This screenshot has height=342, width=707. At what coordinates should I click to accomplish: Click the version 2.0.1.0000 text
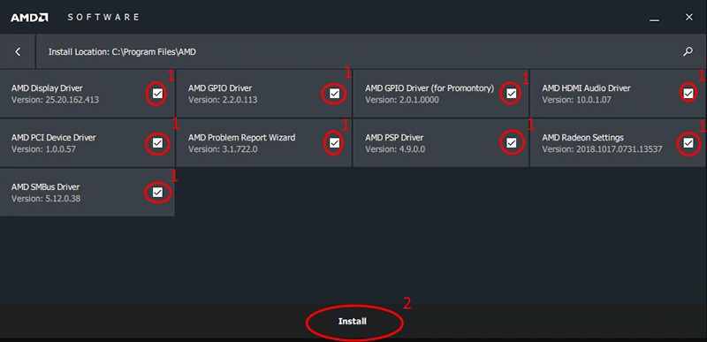coord(402,100)
